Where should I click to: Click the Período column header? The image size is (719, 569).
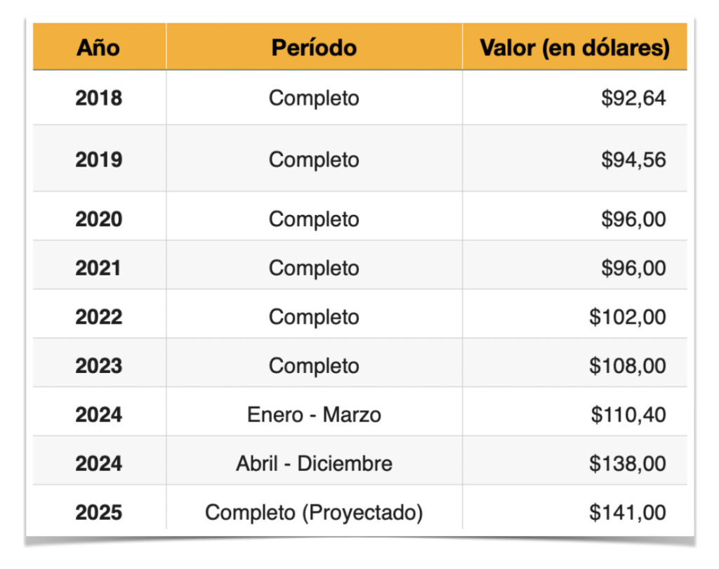(314, 48)
